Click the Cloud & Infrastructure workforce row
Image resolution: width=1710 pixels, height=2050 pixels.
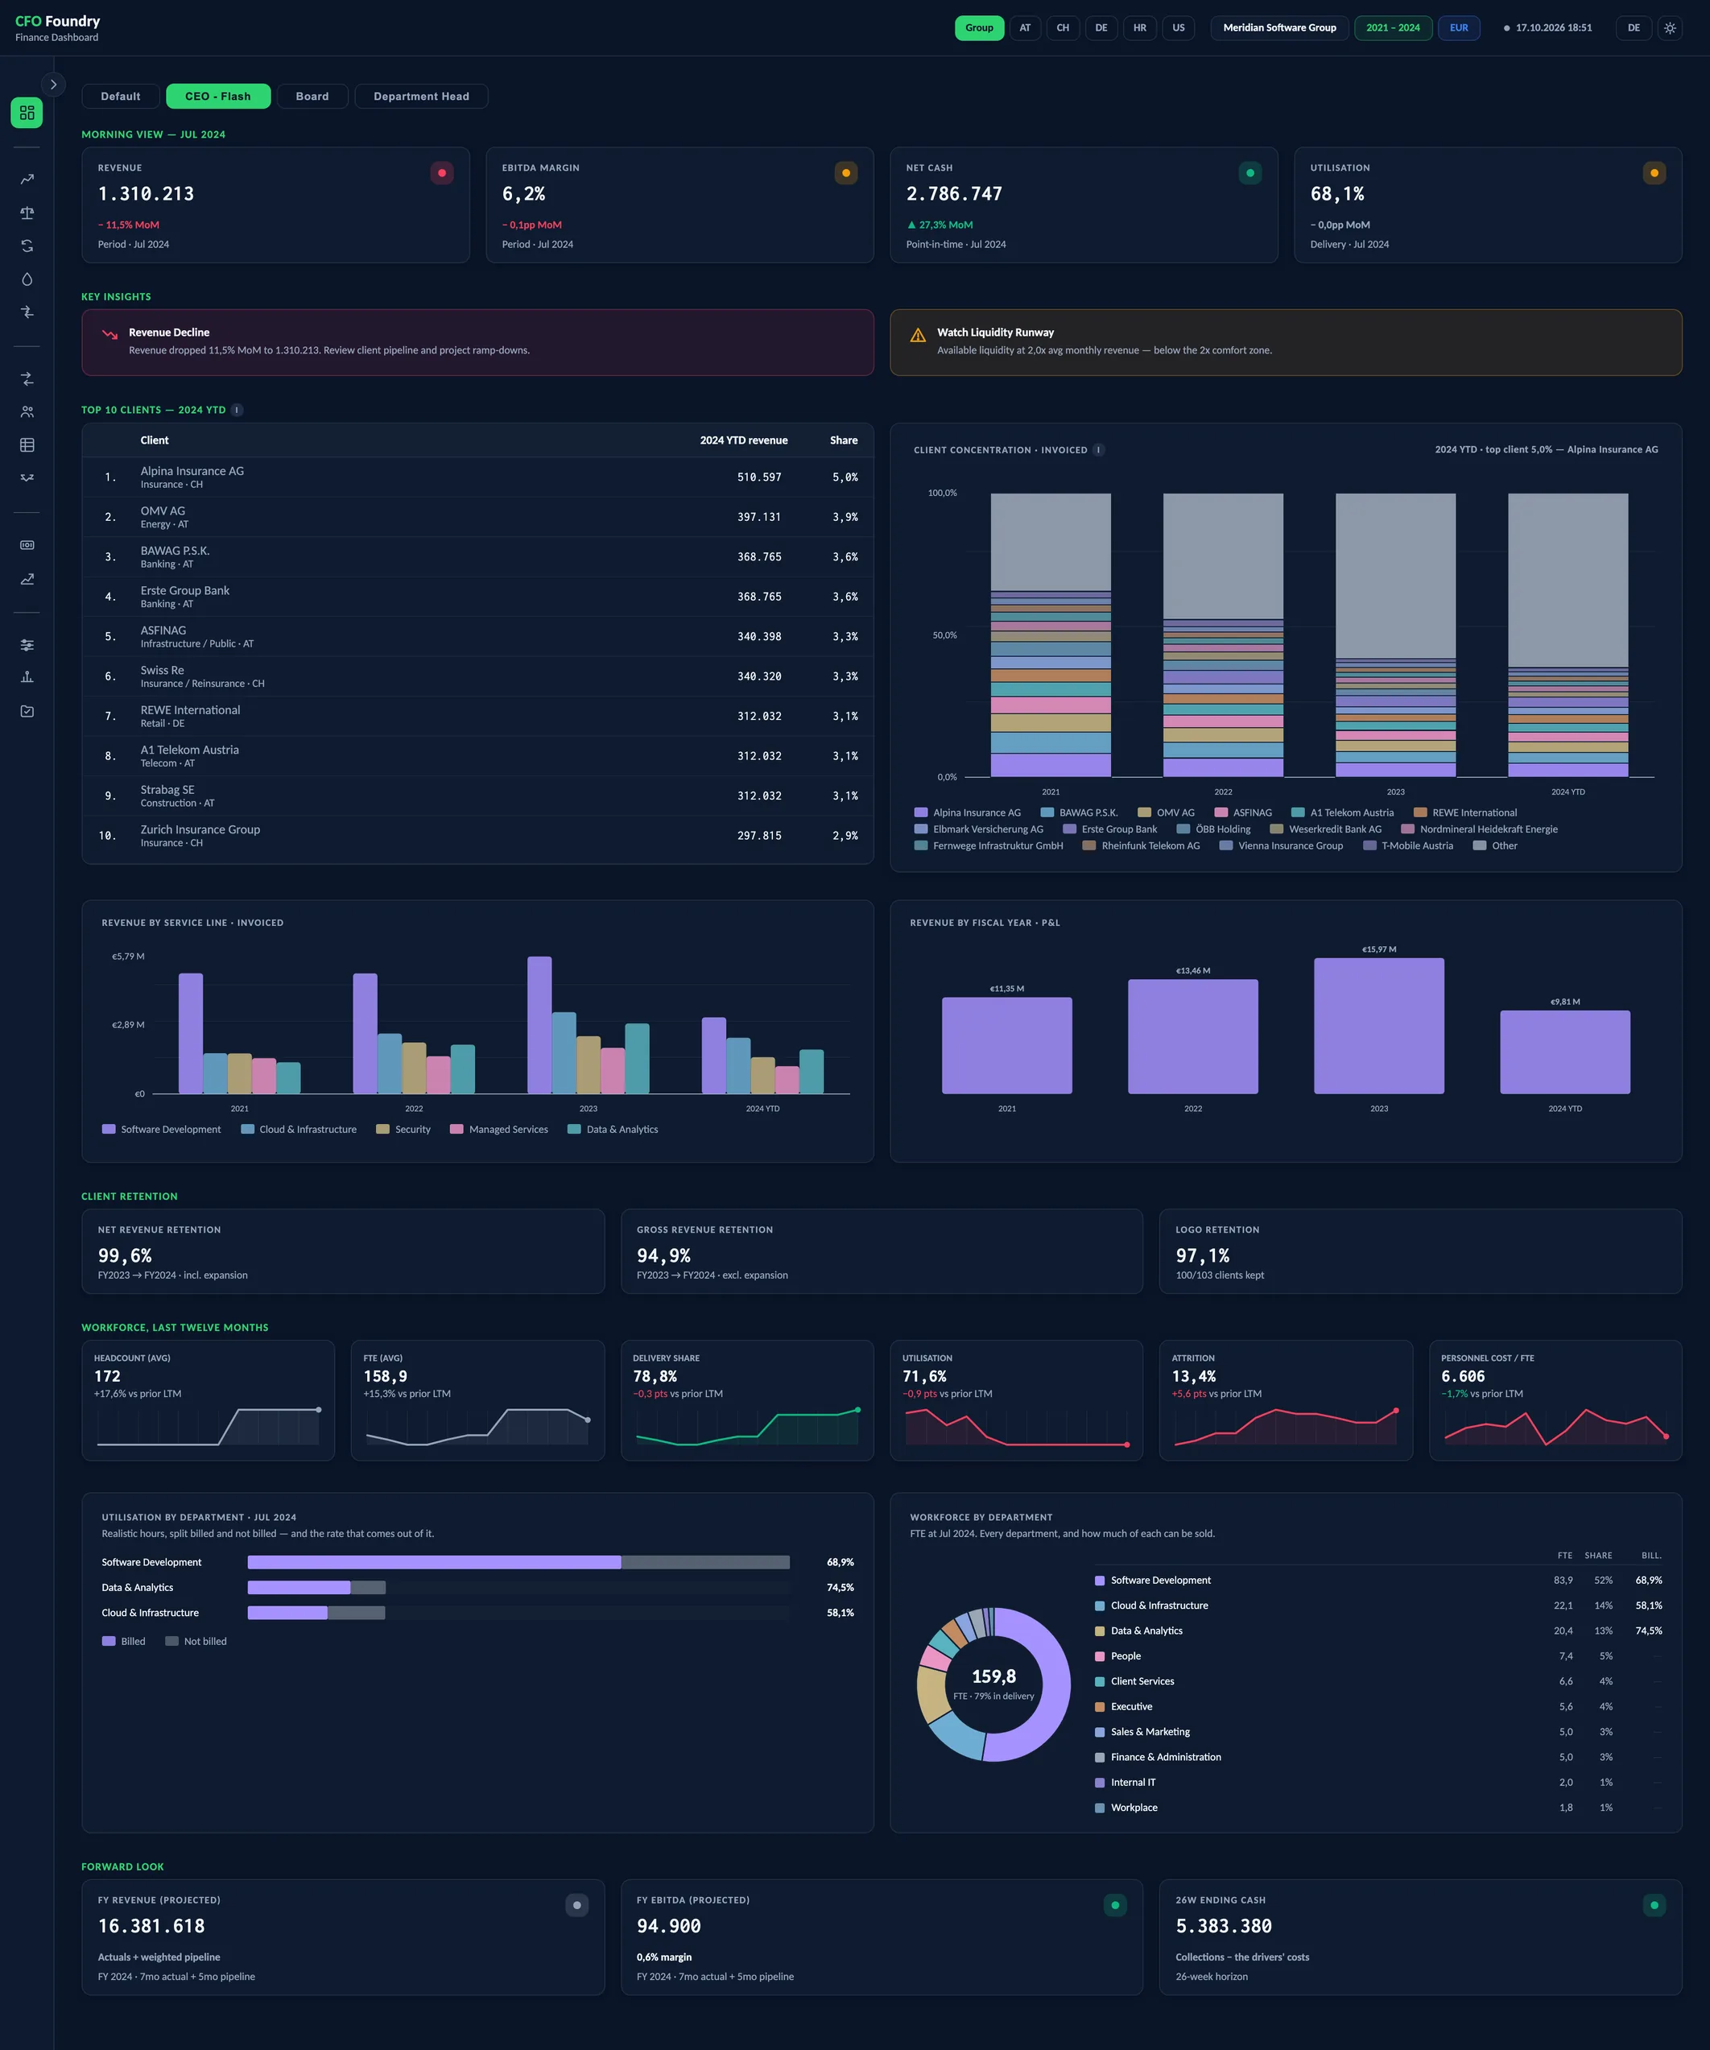tap(1378, 1605)
